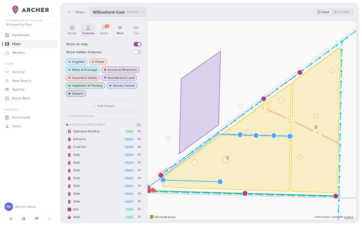Open Weather from the sidebar
The height and width of the screenshot is (226, 362).
pos(30,53)
